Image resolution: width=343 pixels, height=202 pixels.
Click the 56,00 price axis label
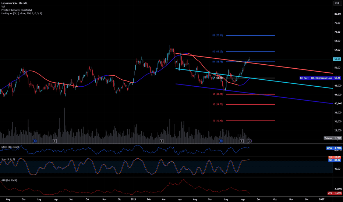[x=337, y=68]
